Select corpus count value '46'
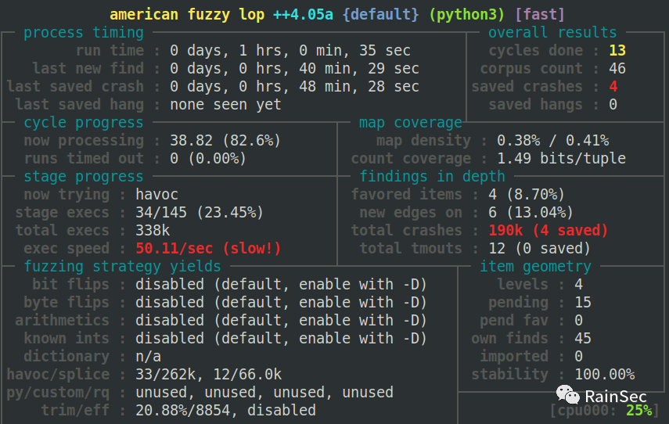This screenshot has width=669, height=424. [x=617, y=68]
